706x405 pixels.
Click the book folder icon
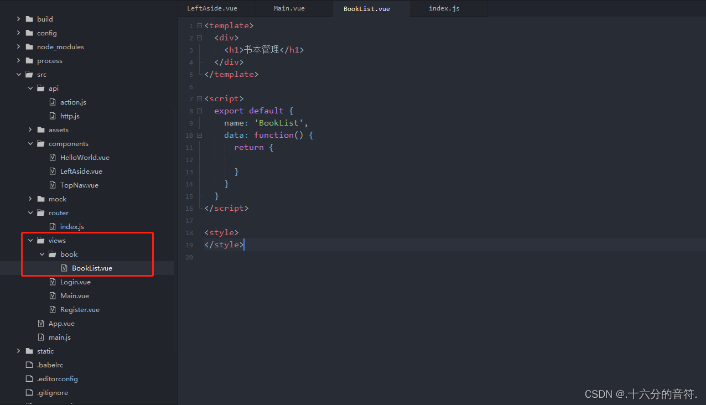(53, 254)
